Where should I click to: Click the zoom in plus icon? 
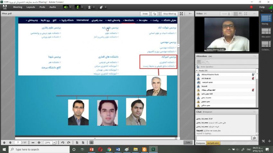click(x=39, y=142)
